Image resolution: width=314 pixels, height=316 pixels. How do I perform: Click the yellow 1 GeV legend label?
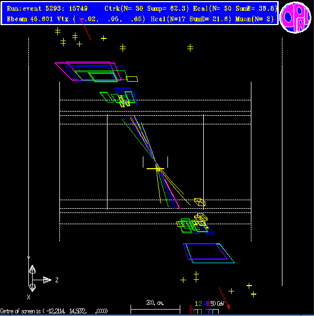pyautogui.click(x=196, y=304)
